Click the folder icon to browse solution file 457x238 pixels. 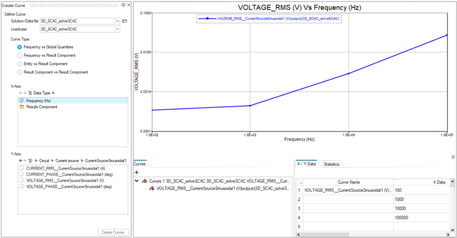125,21
